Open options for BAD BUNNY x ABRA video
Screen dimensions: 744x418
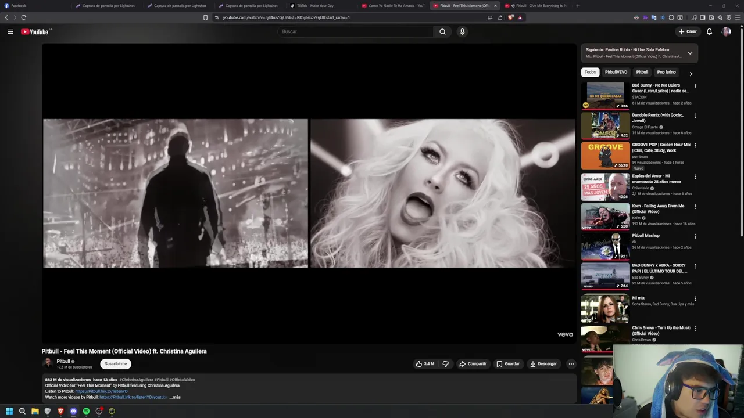click(695, 266)
